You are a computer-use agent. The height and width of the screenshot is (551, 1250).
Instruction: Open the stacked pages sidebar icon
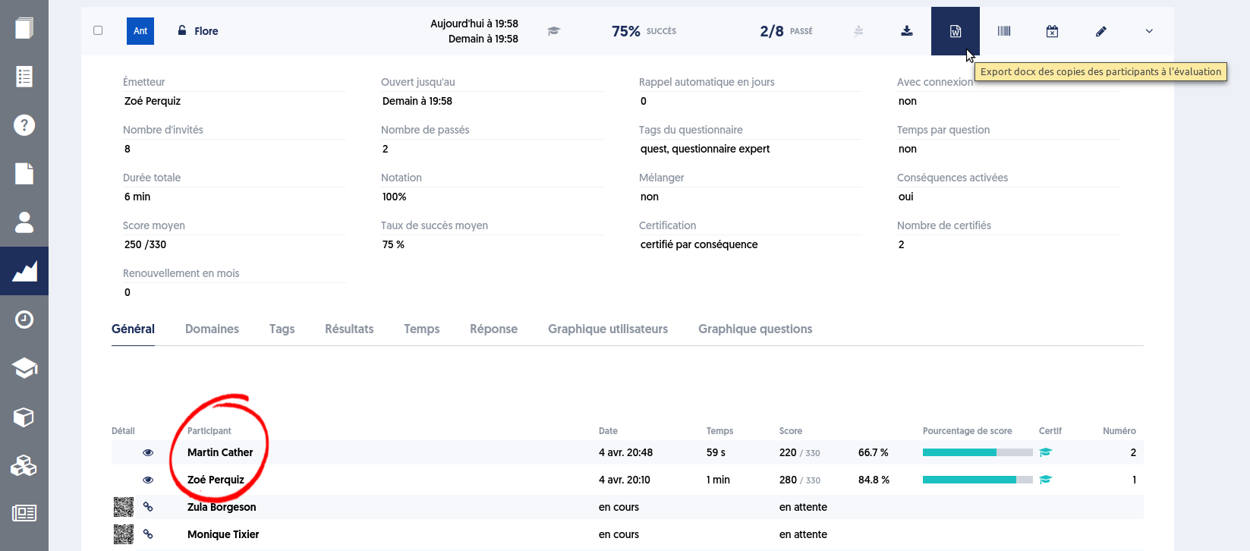[x=24, y=28]
